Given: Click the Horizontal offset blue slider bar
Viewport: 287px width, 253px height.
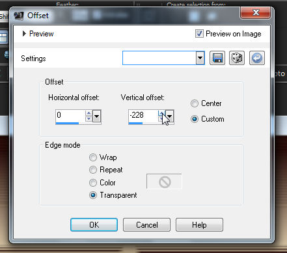Looking at the screenshot, I should tap(67, 124).
